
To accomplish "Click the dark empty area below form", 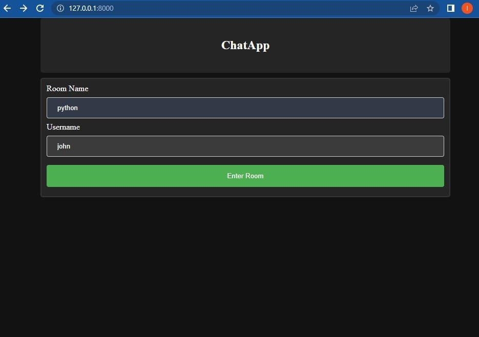I will click(x=245, y=266).
